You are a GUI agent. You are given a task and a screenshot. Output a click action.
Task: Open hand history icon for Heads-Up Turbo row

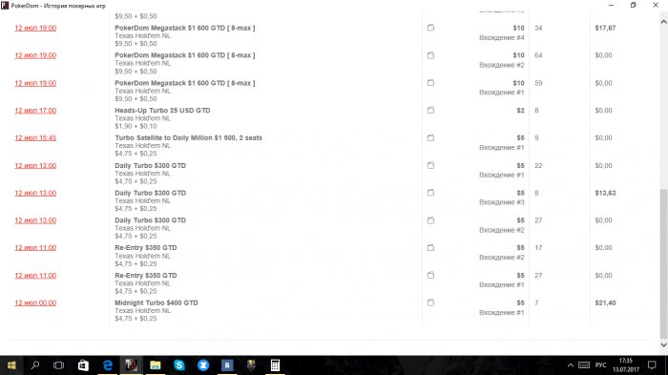click(430, 111)
